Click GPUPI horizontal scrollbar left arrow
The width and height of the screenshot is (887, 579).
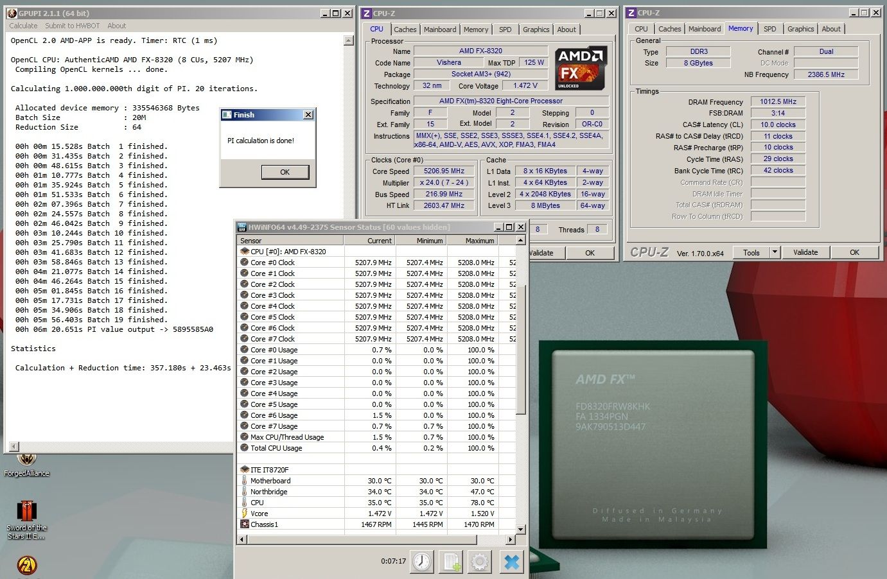point(15,446)
